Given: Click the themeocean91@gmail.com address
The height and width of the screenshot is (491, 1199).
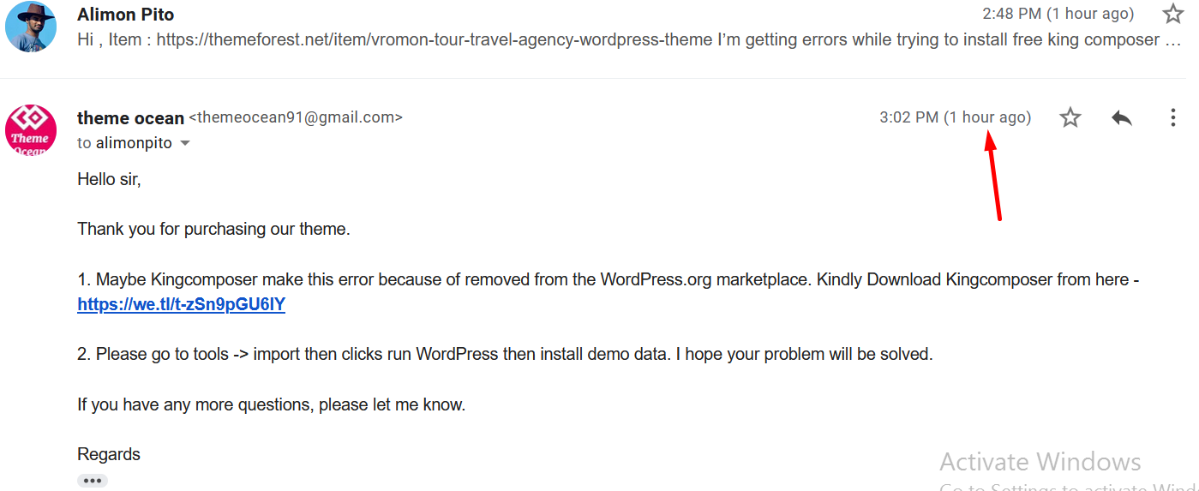Looking at the screenshot, I should click(x=296, y=118).
